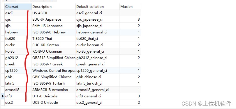Click the GBK Simplified Chinese description
Viewport: 236px width, 109px height.
[54, 77]
